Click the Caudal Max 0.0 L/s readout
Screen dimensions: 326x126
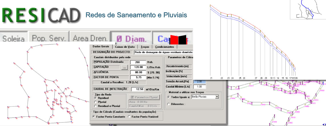[144, 106]
